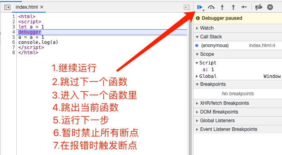Click the highlighted debugger statement
Screen dimensions: 282x155
click(30, 32)
